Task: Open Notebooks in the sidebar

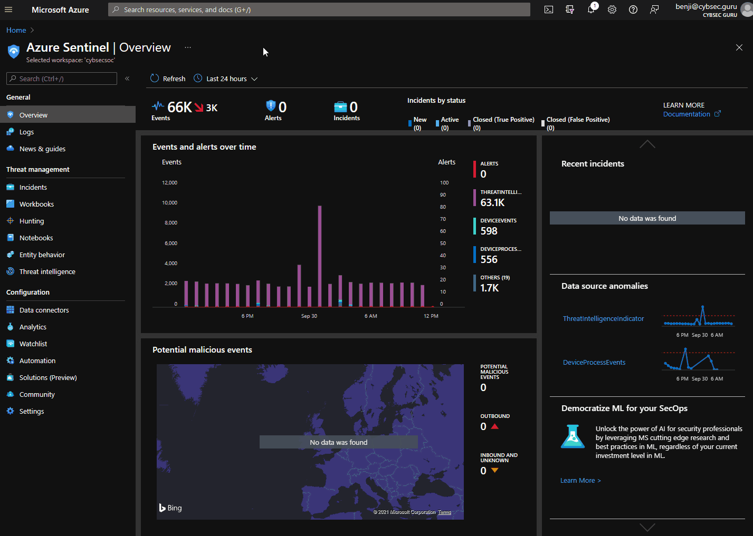Action: pos(36,238)
